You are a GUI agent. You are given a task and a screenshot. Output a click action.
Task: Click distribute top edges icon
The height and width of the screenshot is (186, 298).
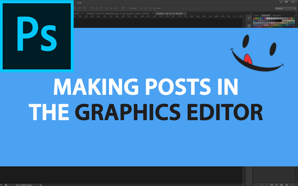(x=92, y=8)
